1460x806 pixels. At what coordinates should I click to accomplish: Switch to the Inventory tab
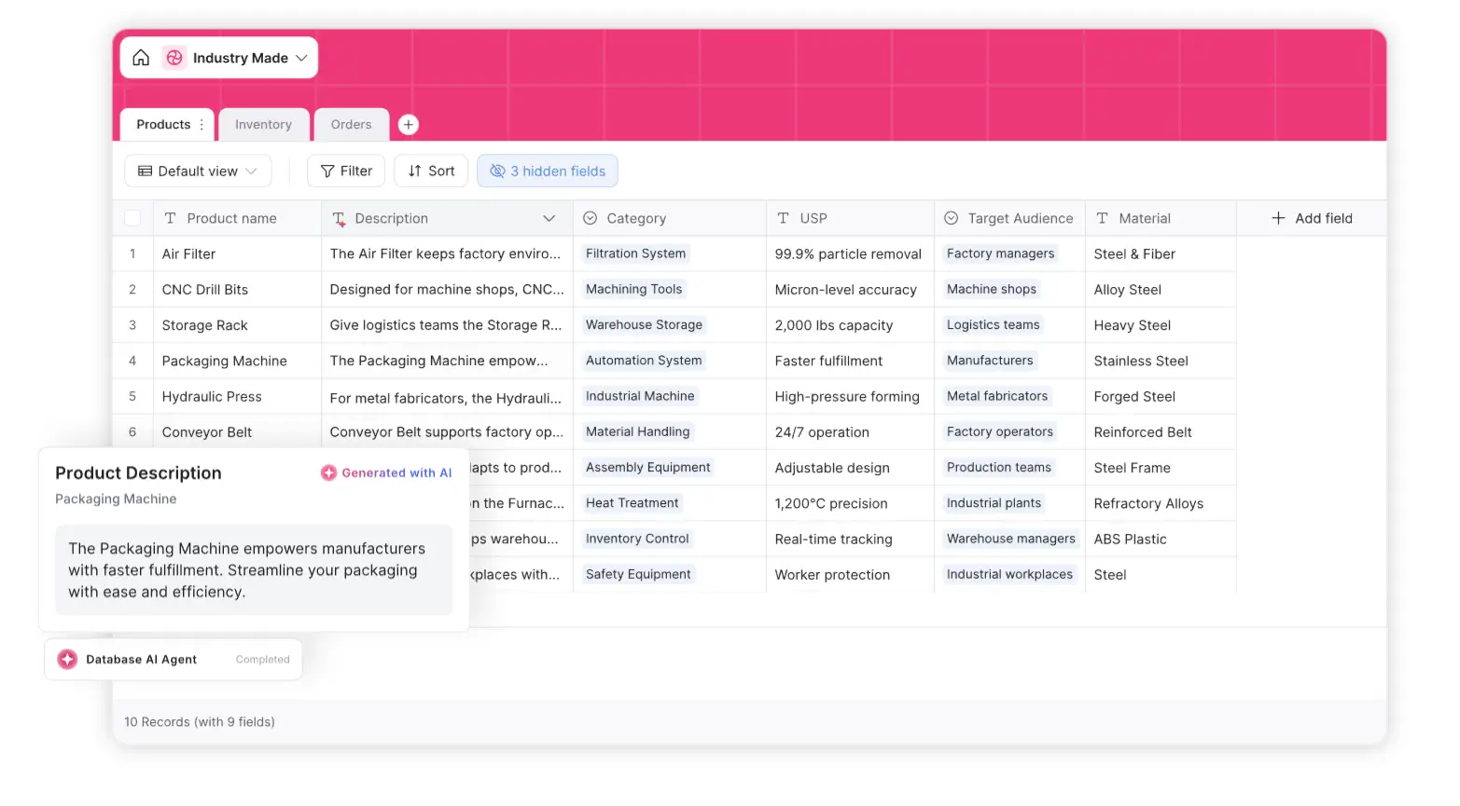point(263,125)
